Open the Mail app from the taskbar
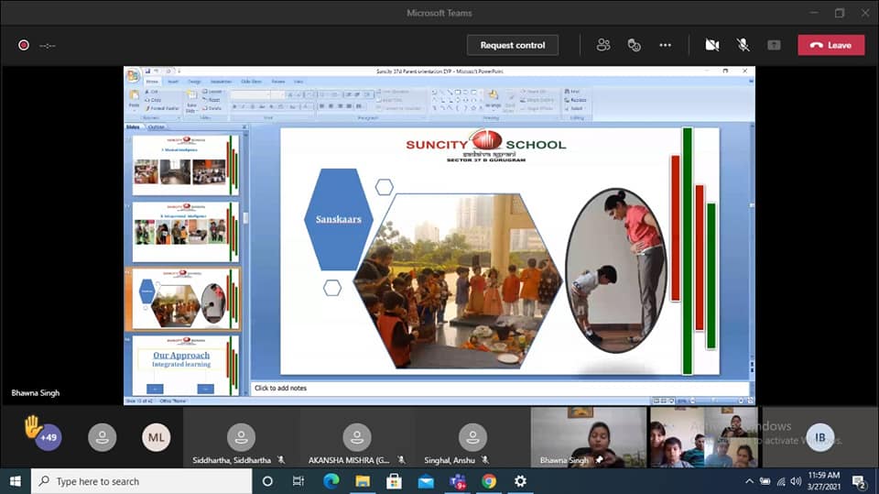Viewport: 879px width, 494px height. (426, 481)
